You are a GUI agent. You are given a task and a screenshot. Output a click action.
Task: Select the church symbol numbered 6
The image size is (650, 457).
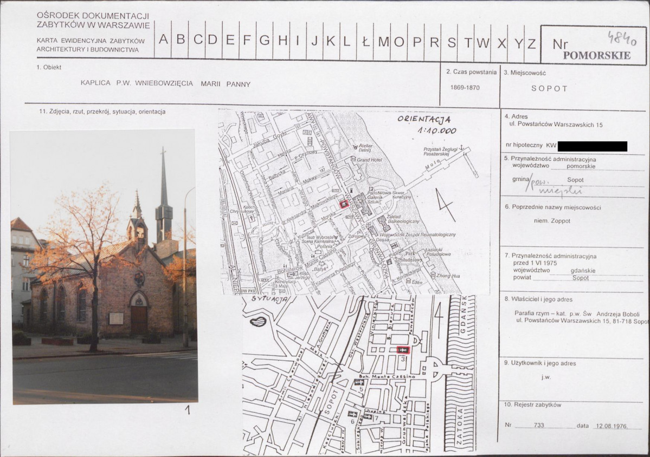[x=351, y=414]
